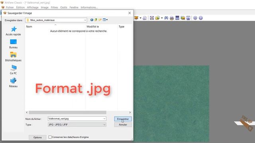Open Bureau in the sidebar
Screen dimensions: 255x143
pos(13,44)
